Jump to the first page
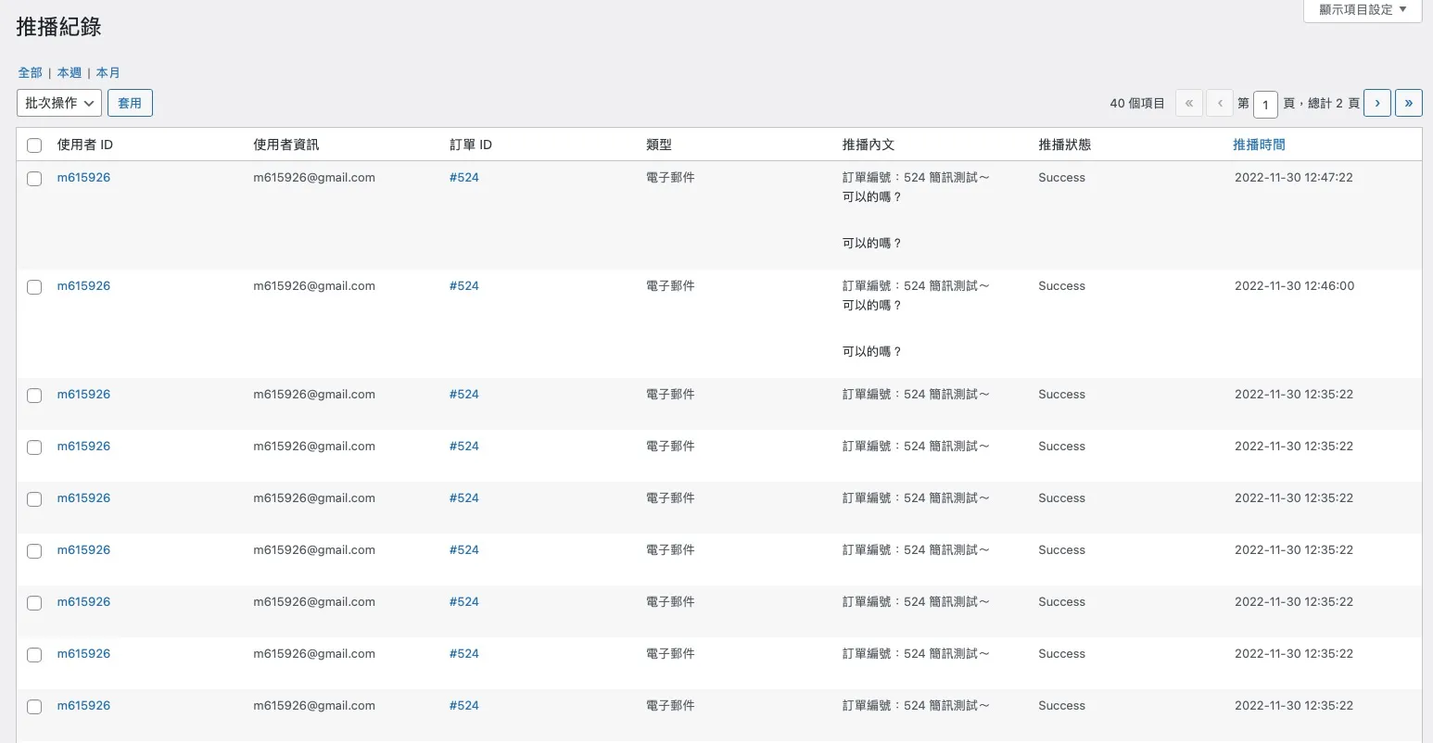Image resolution: width=1433 pixels, height=743 pixels. pos(1188,103)
